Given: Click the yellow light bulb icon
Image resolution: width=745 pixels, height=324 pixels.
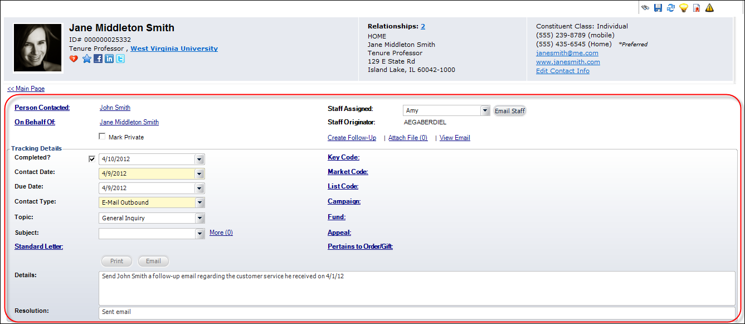Looking at the screenshot, I should coord(684,8).
